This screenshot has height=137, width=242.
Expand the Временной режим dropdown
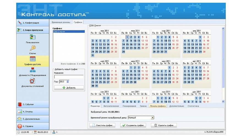point(152,118)
